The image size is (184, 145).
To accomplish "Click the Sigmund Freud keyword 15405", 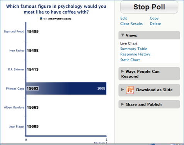I will click(32, 31).
